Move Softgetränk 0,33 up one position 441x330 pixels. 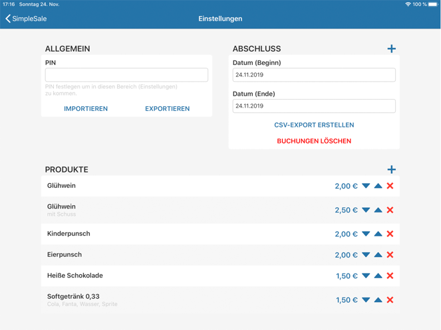(x=378, y=299)
